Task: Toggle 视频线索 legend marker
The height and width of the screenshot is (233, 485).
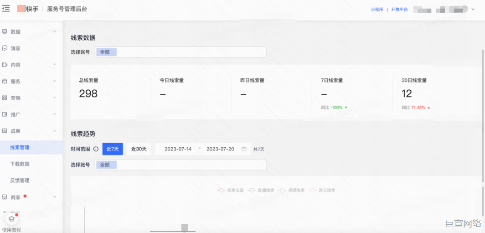Action: [x=282, y=190]
